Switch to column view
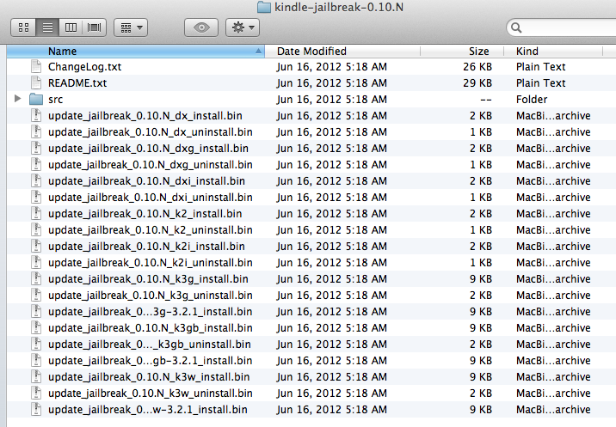616x427 pixels. coord(71,27)
